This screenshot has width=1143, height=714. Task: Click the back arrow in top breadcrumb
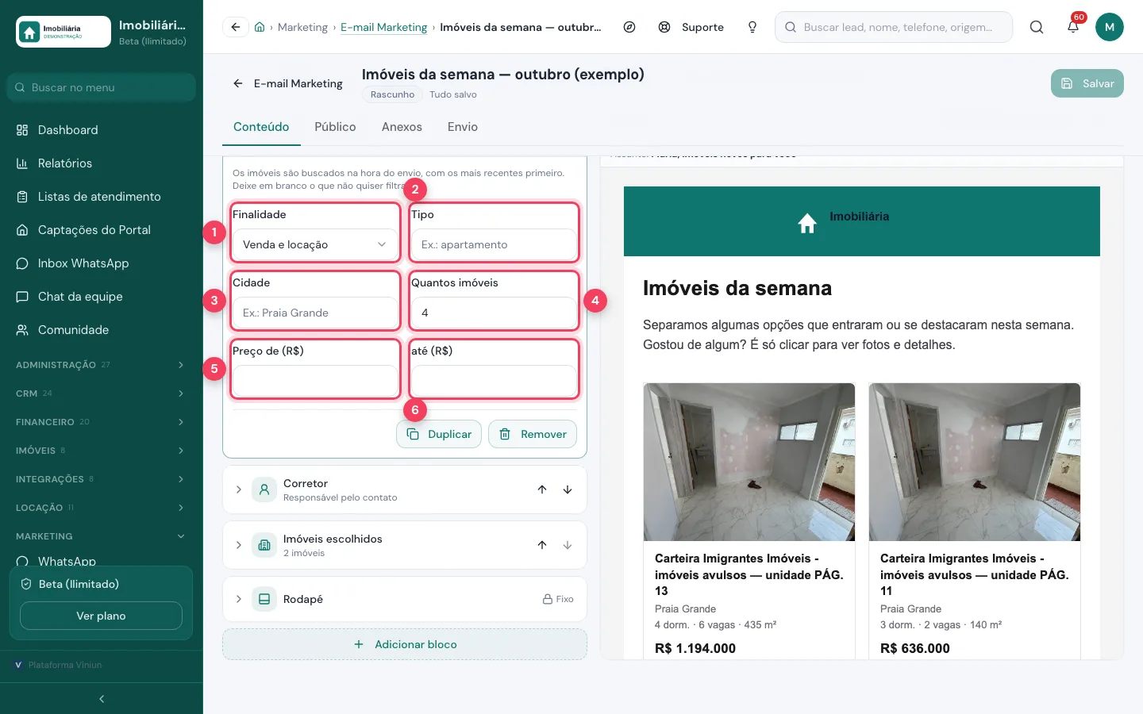click(235, 27)
